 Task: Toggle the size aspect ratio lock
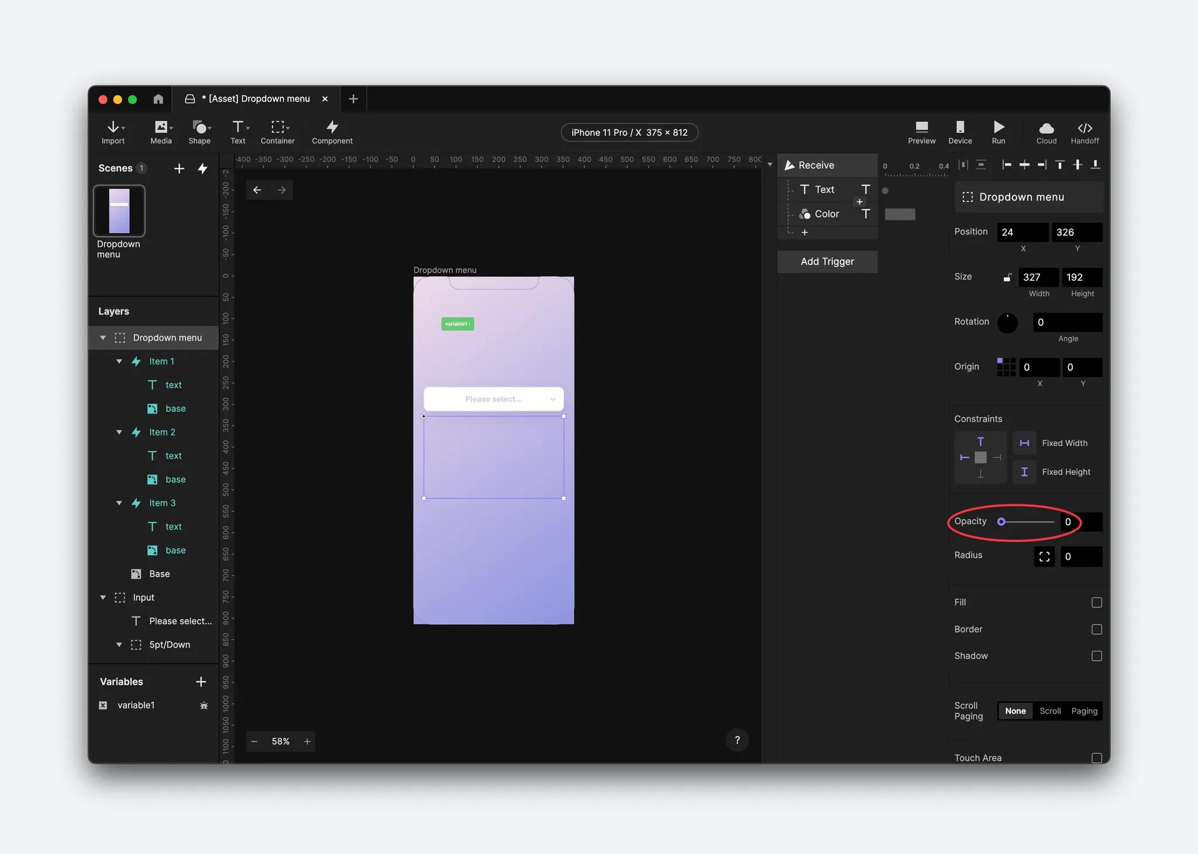click(1007, 277)
